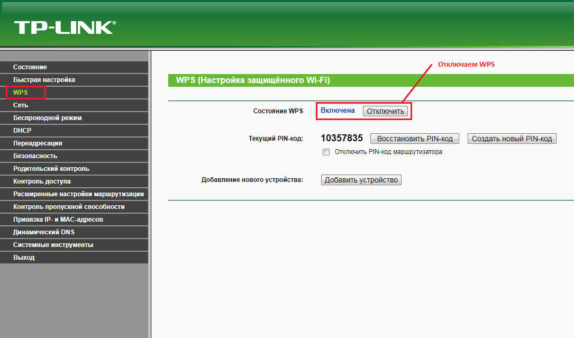
Task: Open Быстрая настройка in sidebar
Action: point(44,80)
